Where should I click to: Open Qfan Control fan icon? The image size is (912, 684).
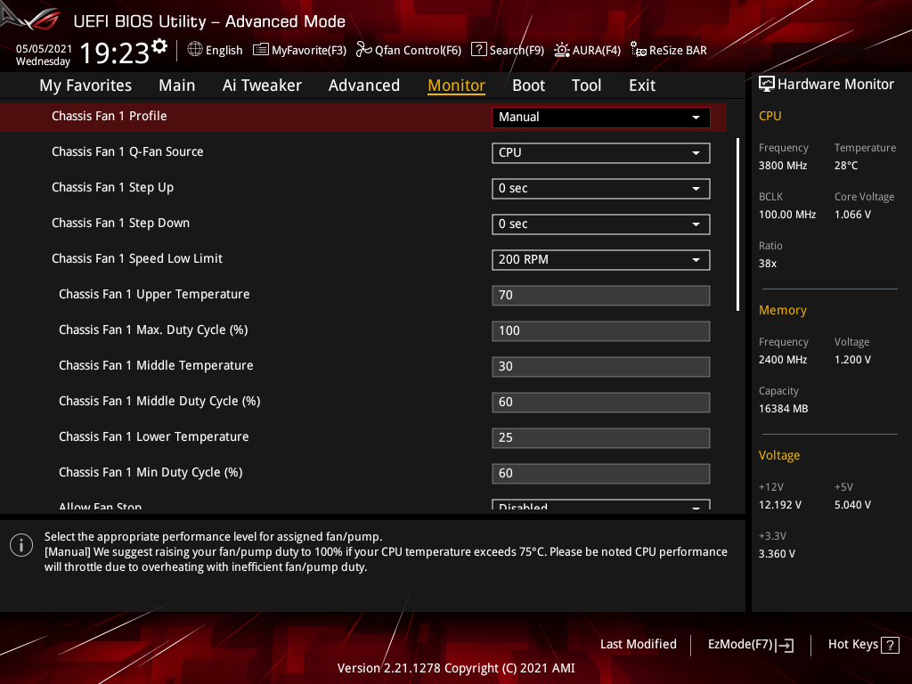pyautogui.click(x=363, y=50)
